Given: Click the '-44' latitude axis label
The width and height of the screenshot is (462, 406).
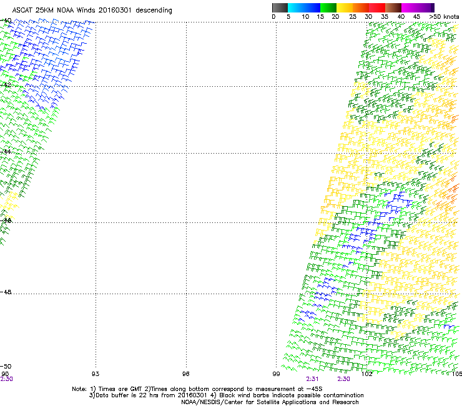Looking at the screenshot, I should coord(6,152).
